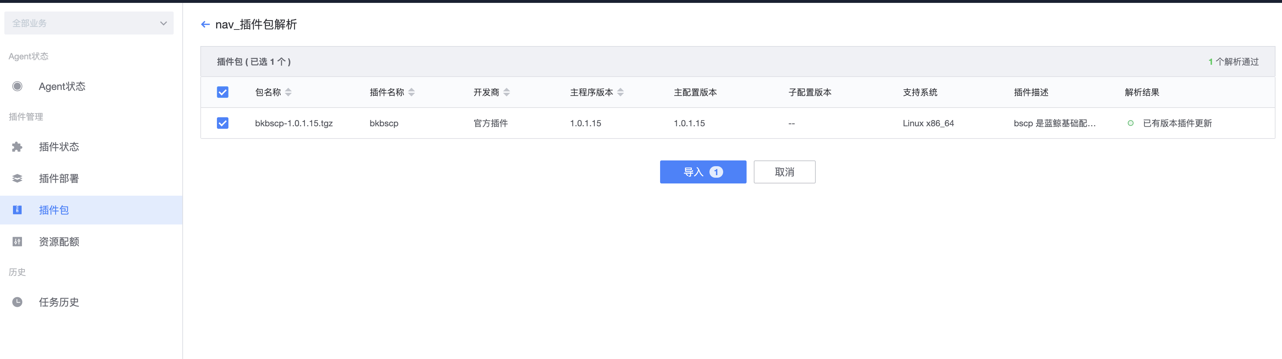Sort by 包名称 column arrows
This screenshot has width=1282, height=359.
click(288, 92)
